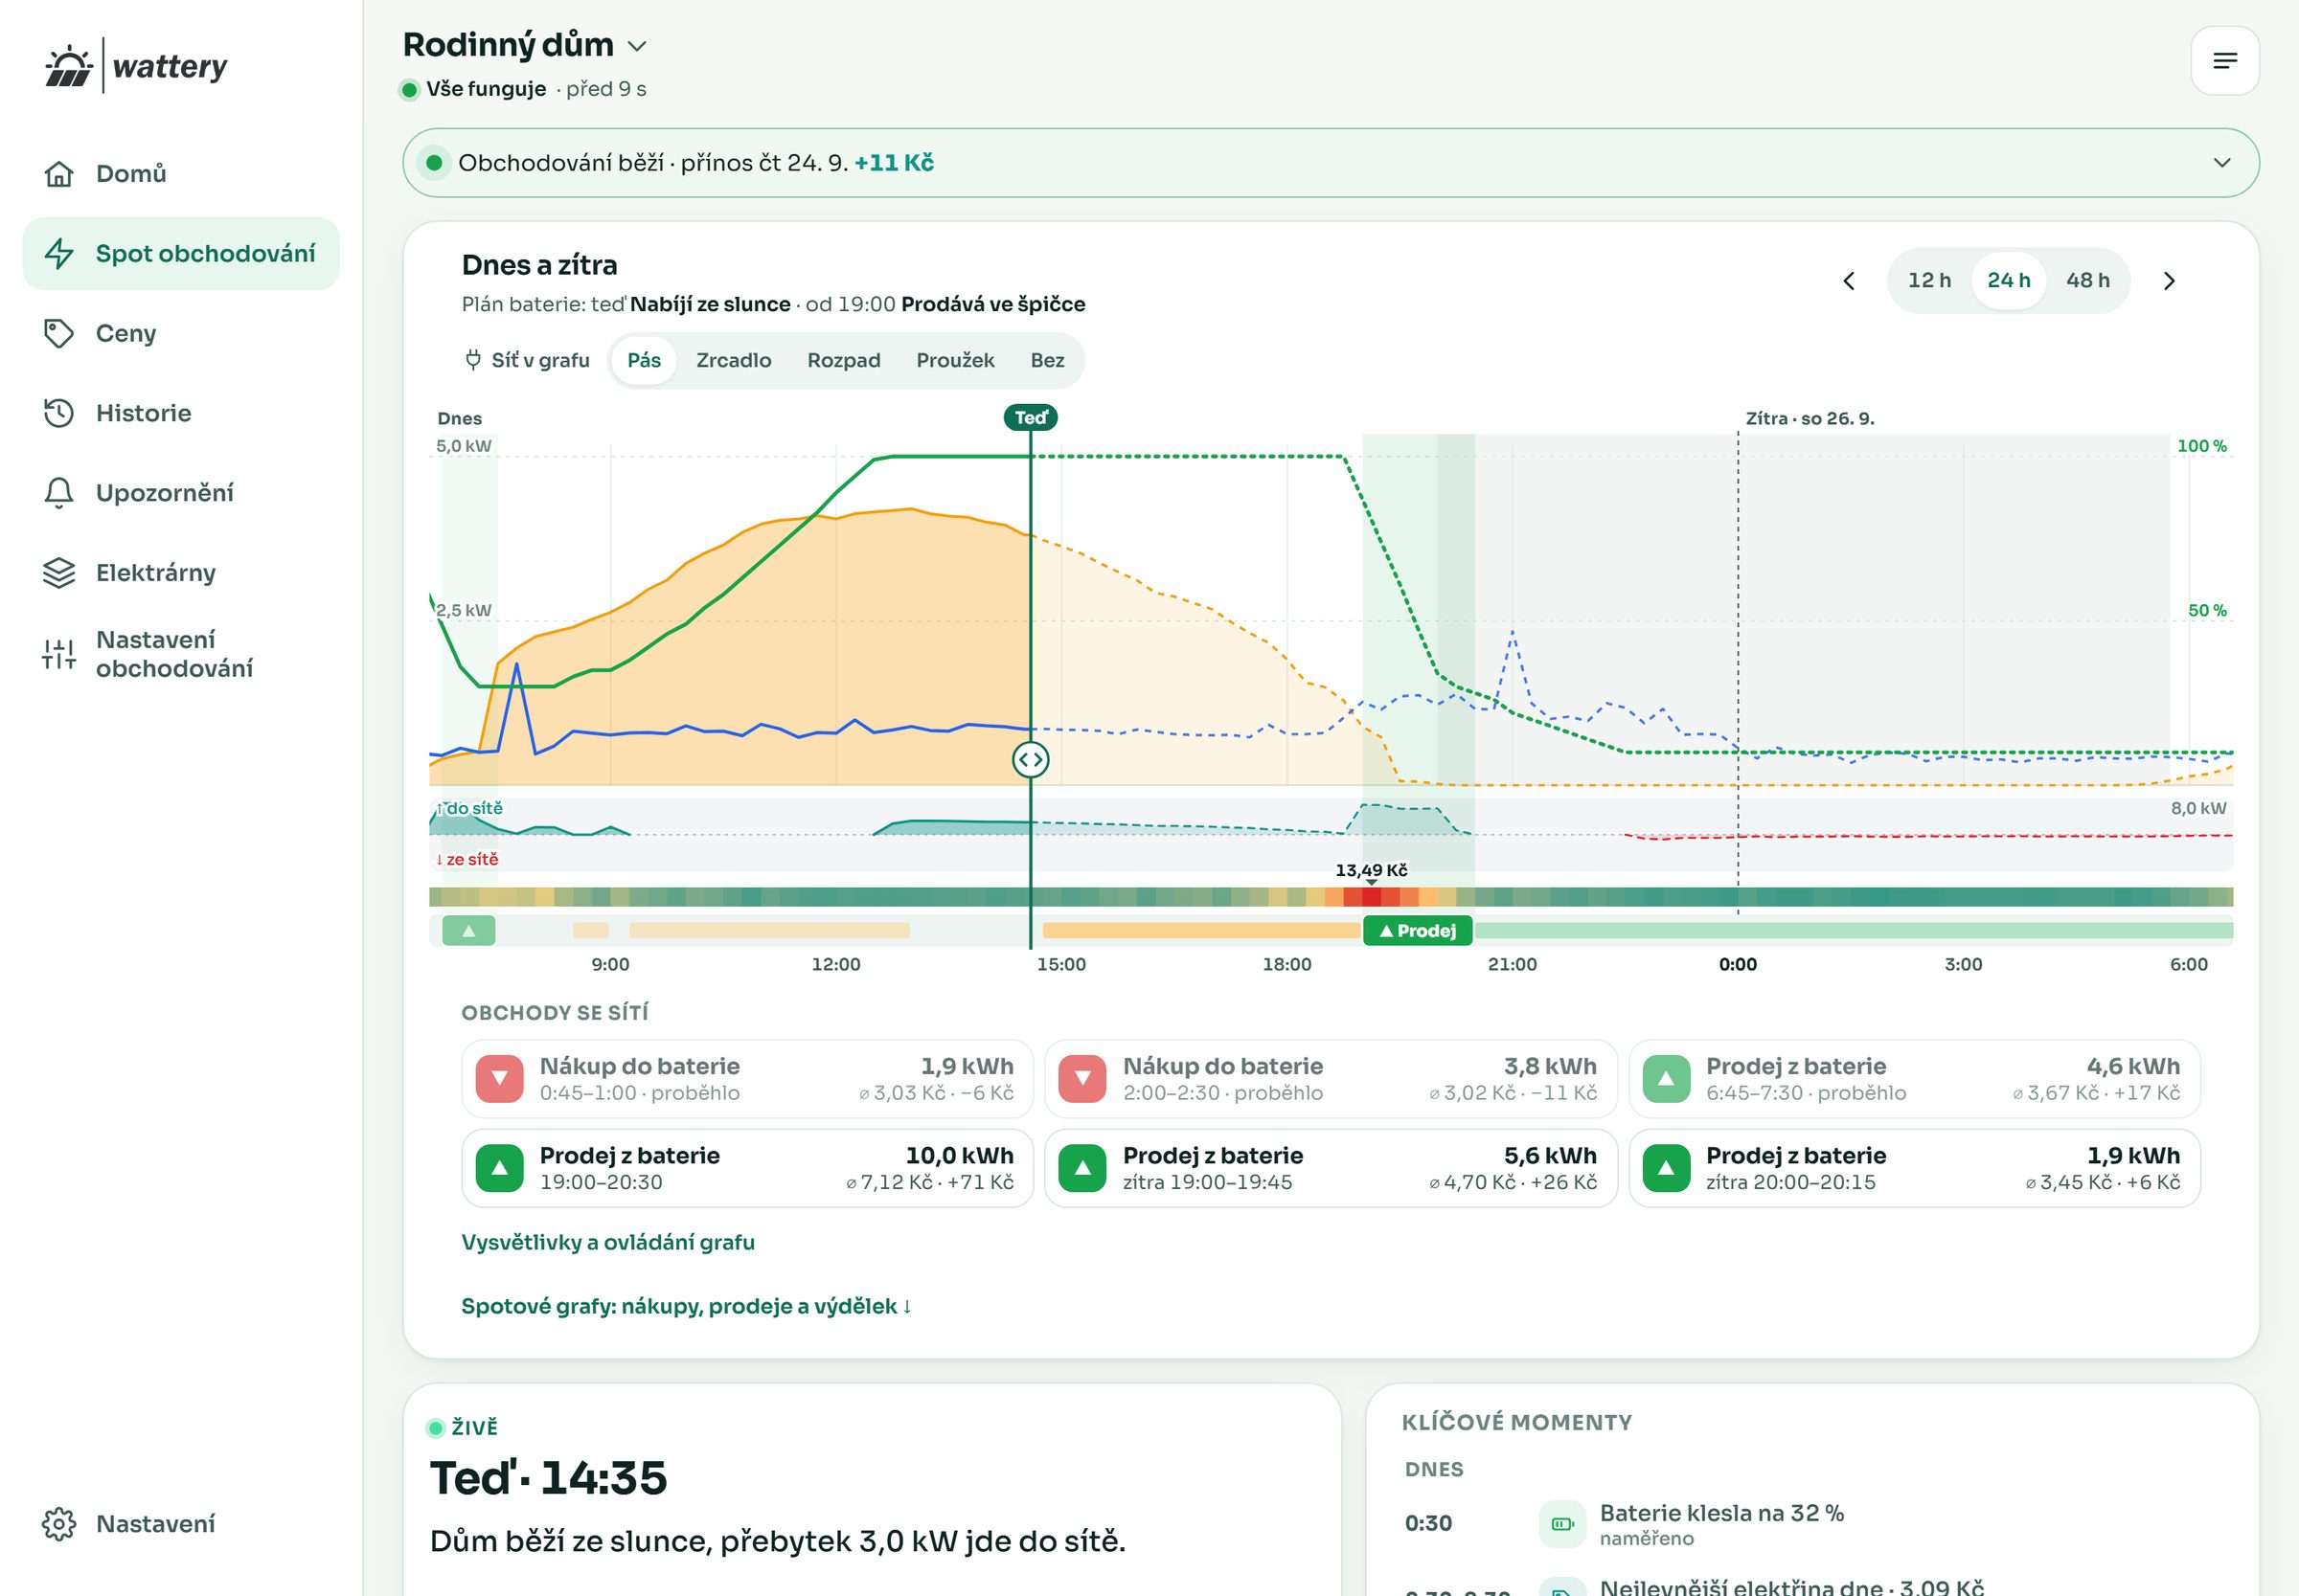This screenshot has width=2299, height=1596.
Task: Go to previous time period arrow
Action: coord(1849,281)
